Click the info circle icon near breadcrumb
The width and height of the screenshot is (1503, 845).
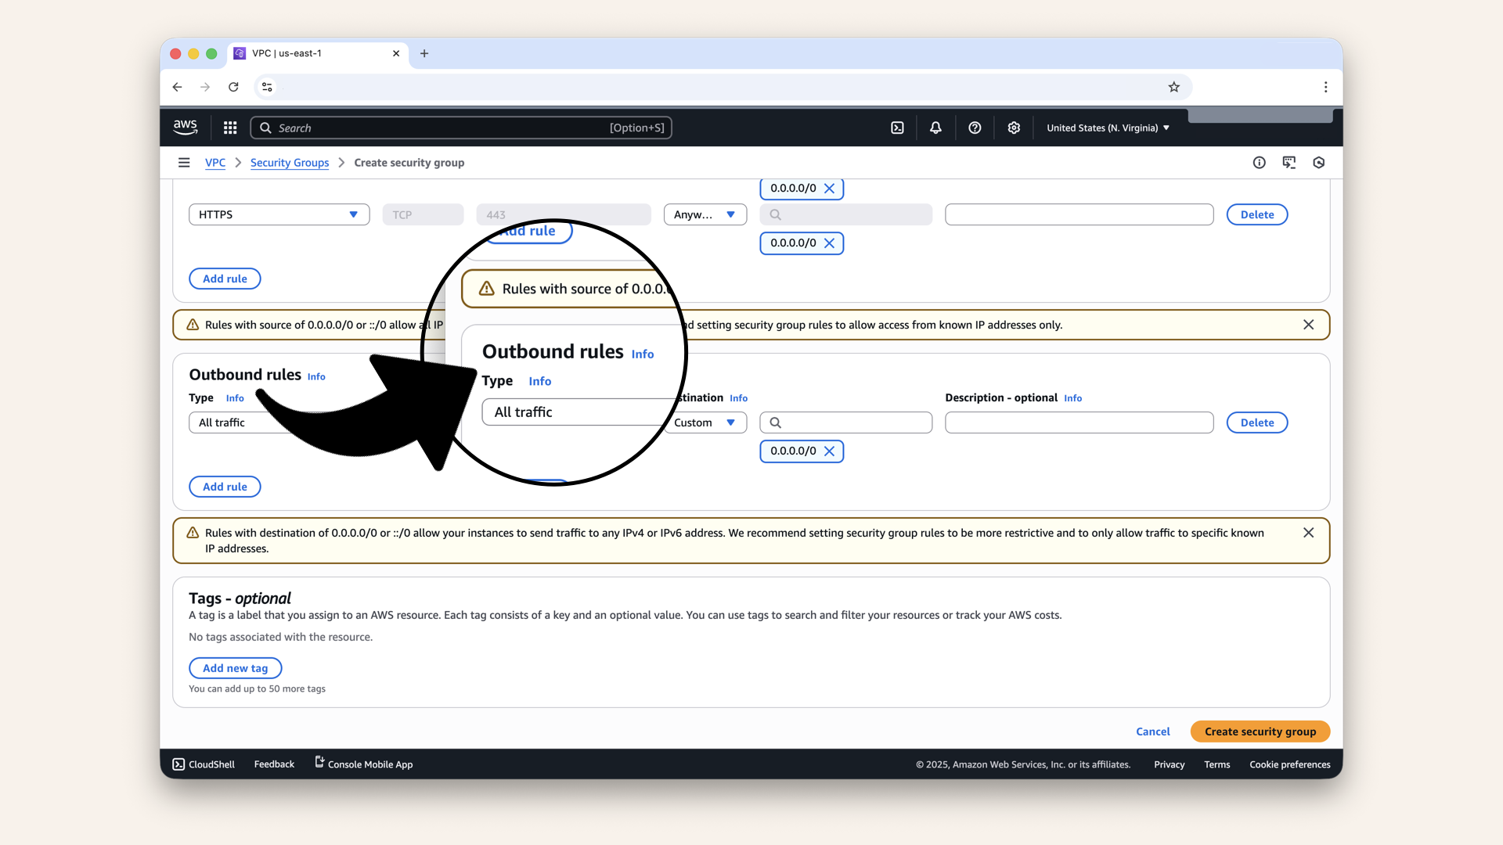coord(1259,163)
